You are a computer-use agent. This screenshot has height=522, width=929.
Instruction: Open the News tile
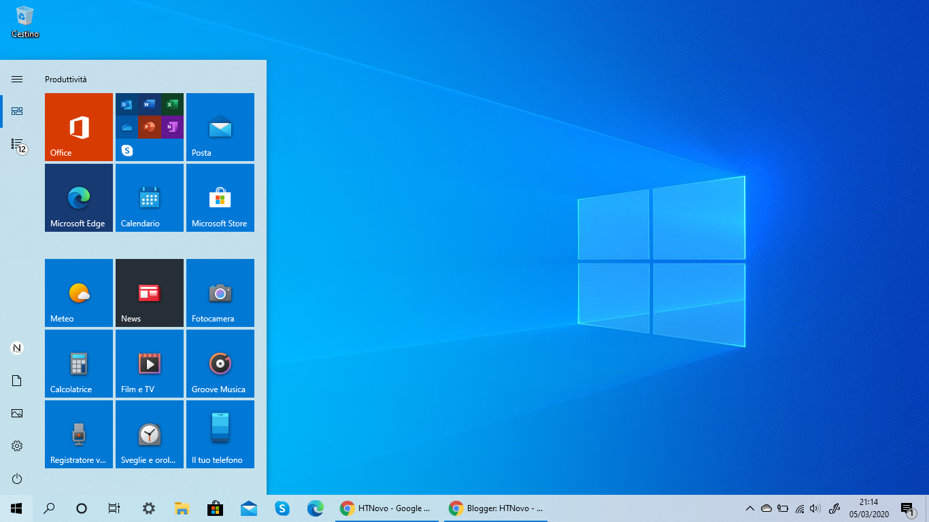[x=149, y=293]
